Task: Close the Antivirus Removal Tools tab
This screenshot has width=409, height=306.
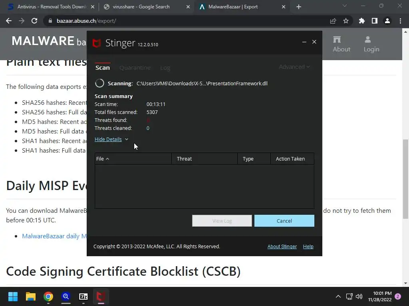Action: 93,7
